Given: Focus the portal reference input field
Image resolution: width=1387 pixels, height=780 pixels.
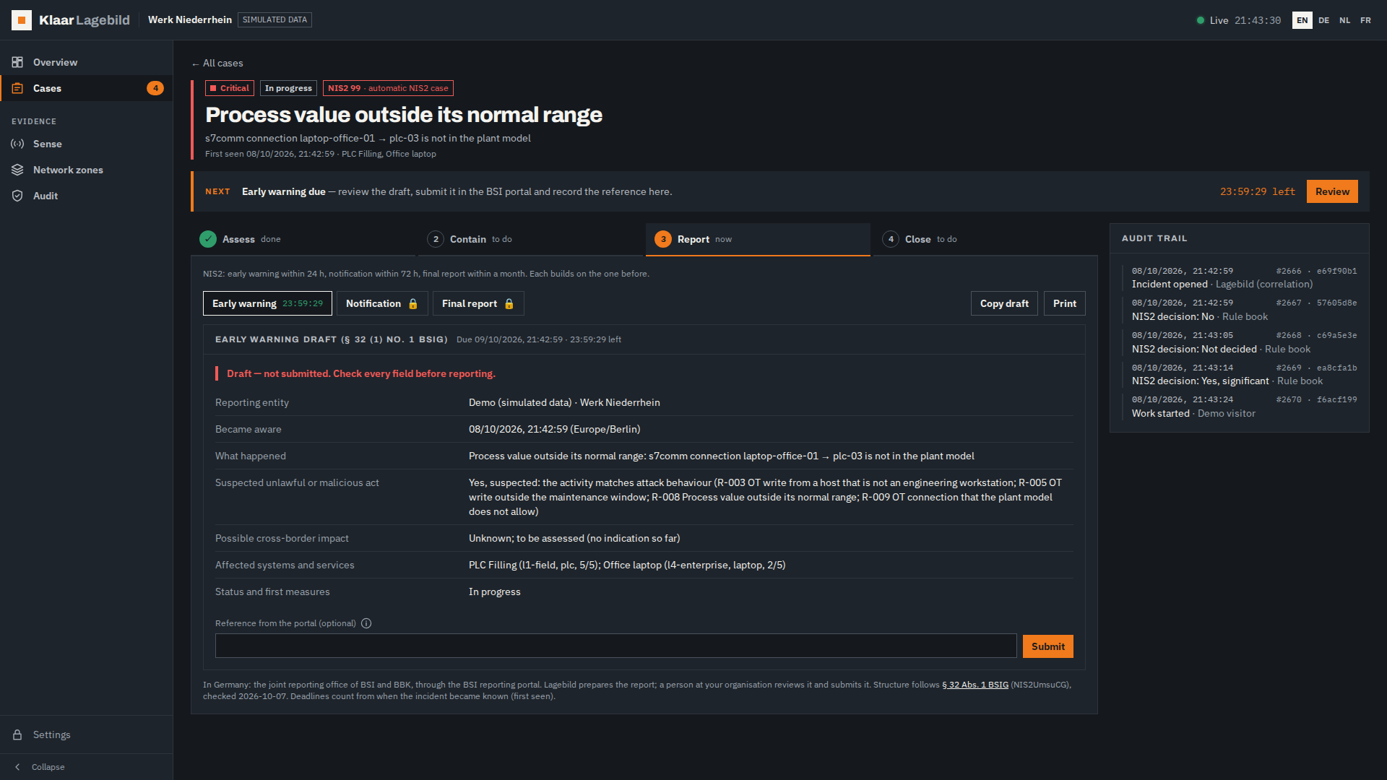Looking at the screenshot, I should 616,646.
